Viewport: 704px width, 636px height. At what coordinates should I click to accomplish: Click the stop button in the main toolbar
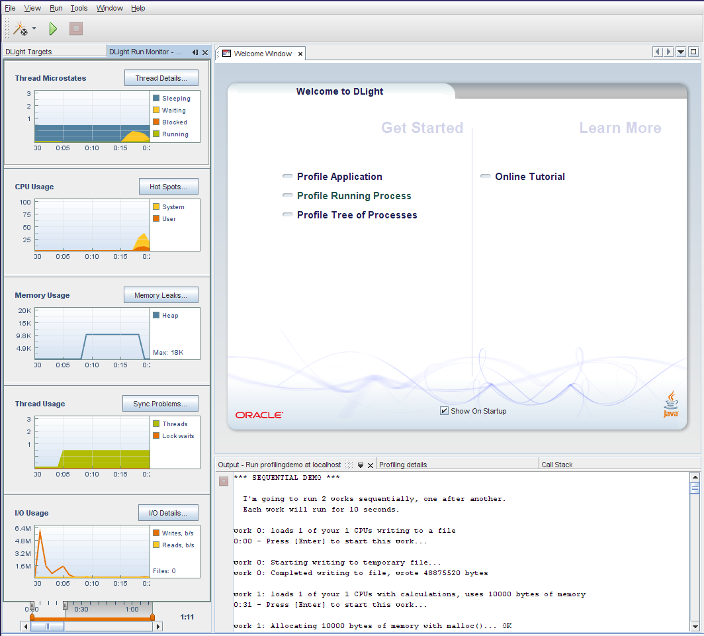click(76, 28)
